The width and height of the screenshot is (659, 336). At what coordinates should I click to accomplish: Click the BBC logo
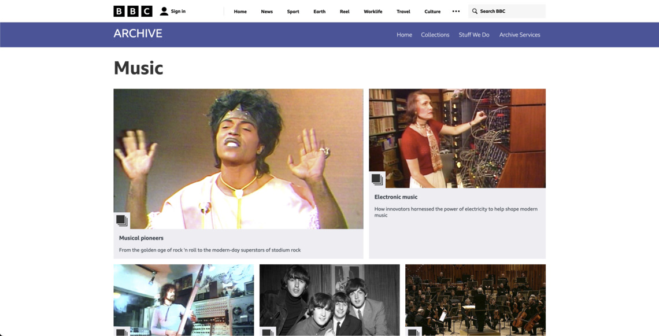(133, 11)
